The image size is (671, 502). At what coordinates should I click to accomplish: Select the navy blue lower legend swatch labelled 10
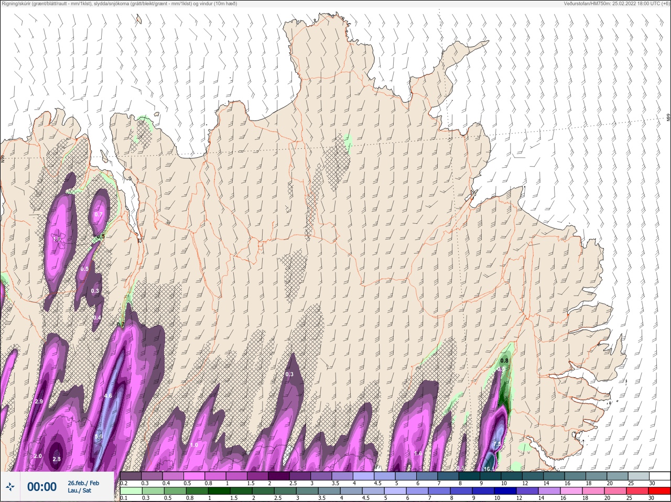tap(505, 491)
